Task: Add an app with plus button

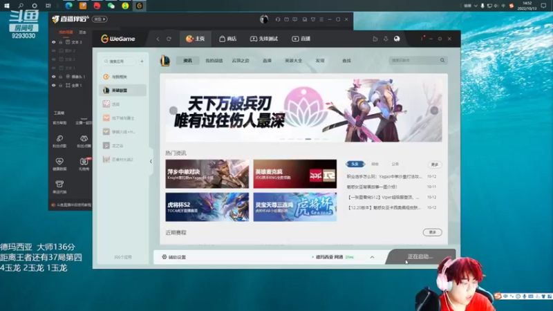Action: pos(142,62)
